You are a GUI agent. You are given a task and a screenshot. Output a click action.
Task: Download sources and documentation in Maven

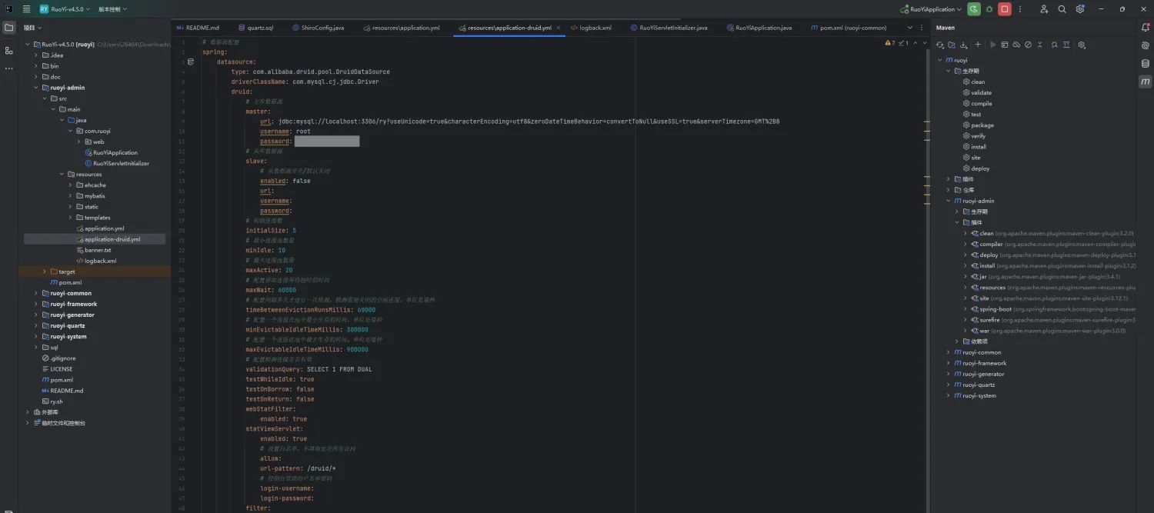click(x=964, y=45)
